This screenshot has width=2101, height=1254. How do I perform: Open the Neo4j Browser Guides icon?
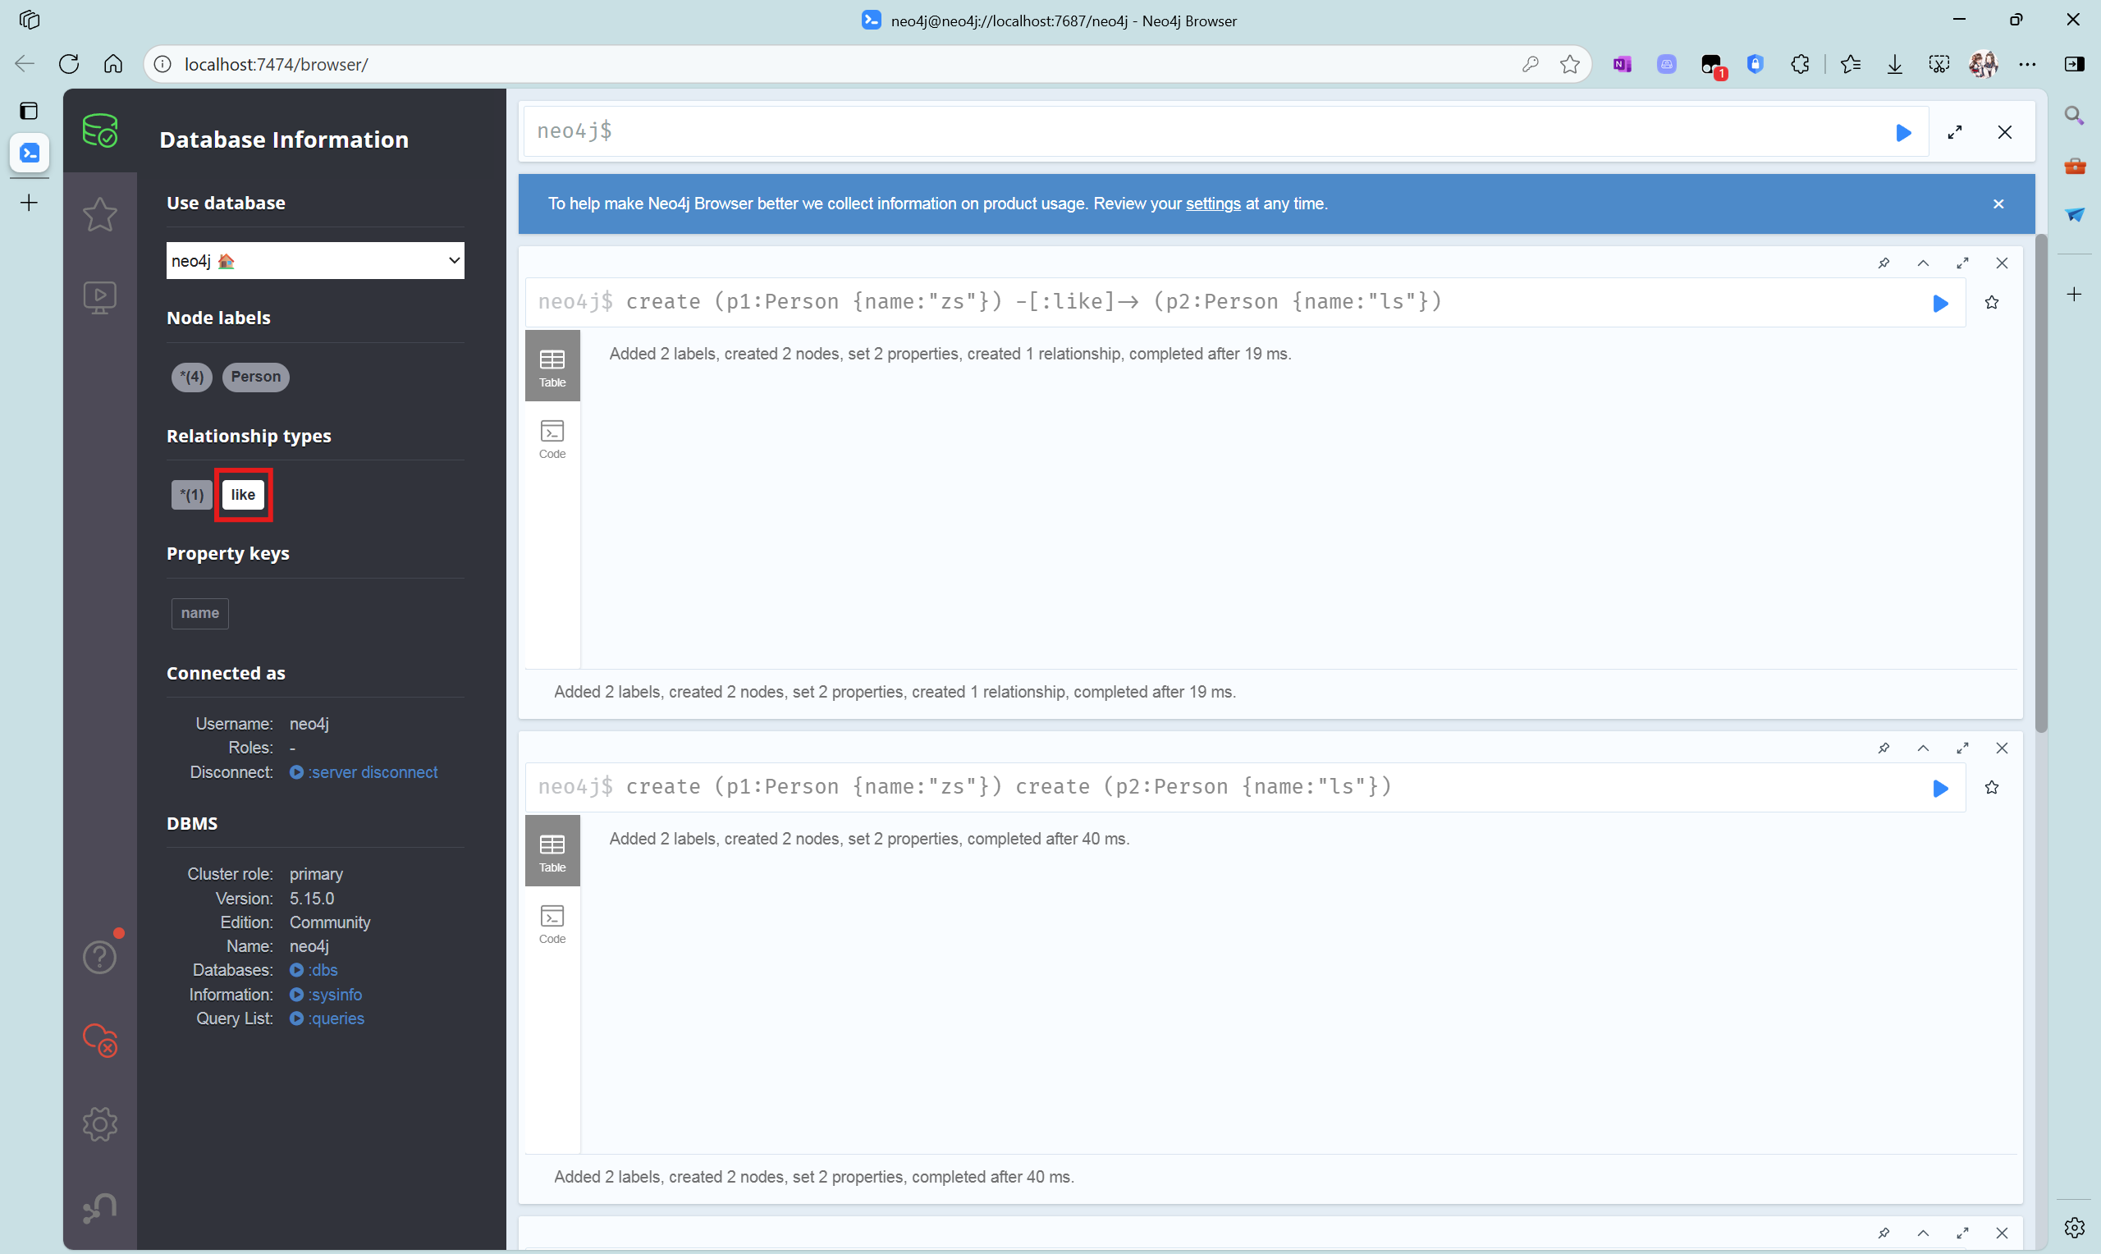(99, 297)
